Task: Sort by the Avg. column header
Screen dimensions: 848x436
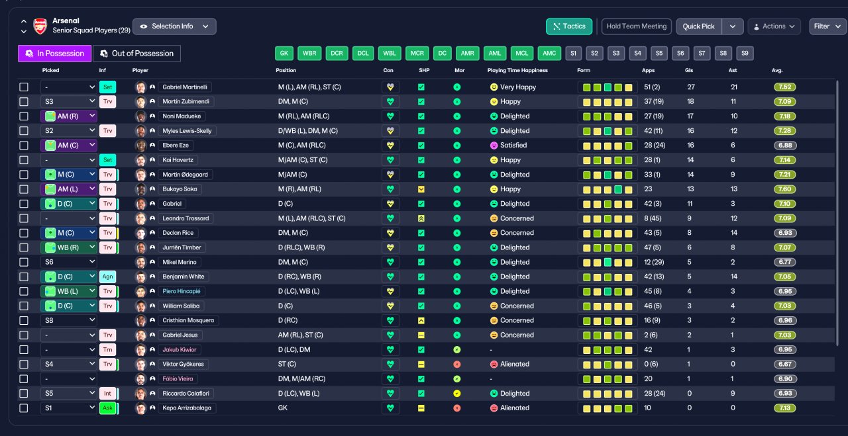Action: point(777,70)
